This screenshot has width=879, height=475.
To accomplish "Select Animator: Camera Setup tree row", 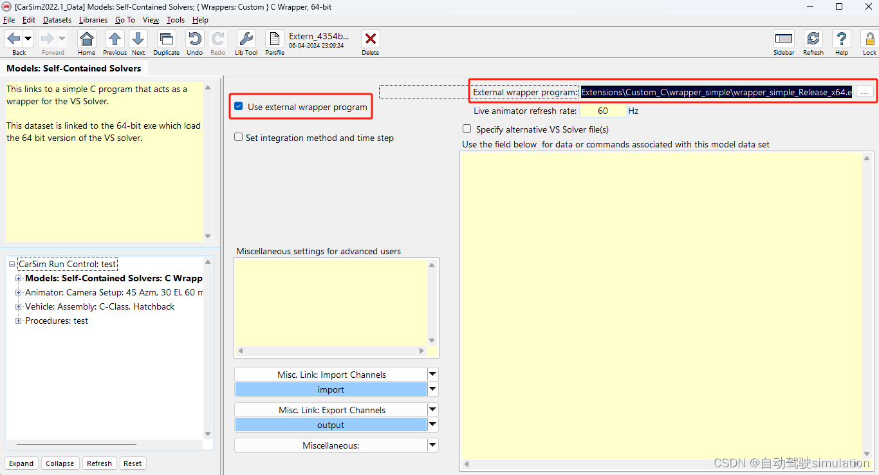I will 113,292.
